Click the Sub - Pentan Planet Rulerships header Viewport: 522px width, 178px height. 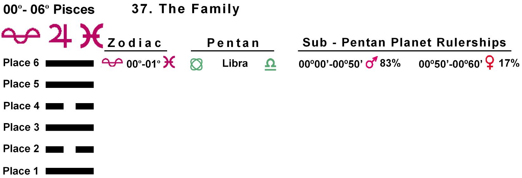404,43
